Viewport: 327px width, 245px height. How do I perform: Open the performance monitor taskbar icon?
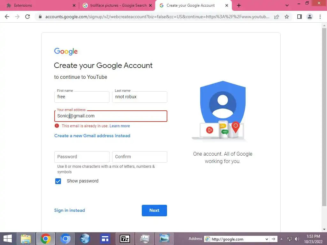pyautogui.click(x=145, y=239)
